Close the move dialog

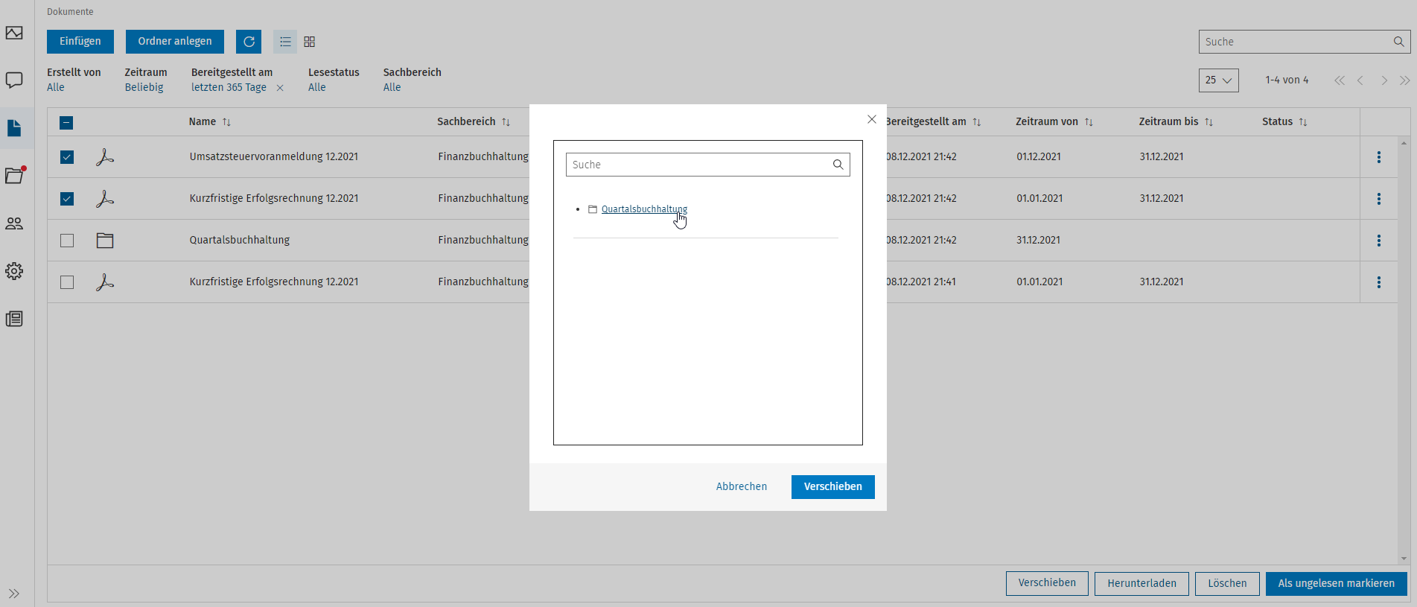[x=872, y=119]
